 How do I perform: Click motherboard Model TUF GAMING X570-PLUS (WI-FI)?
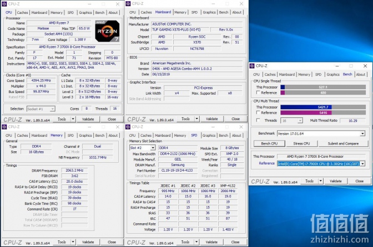180,30
